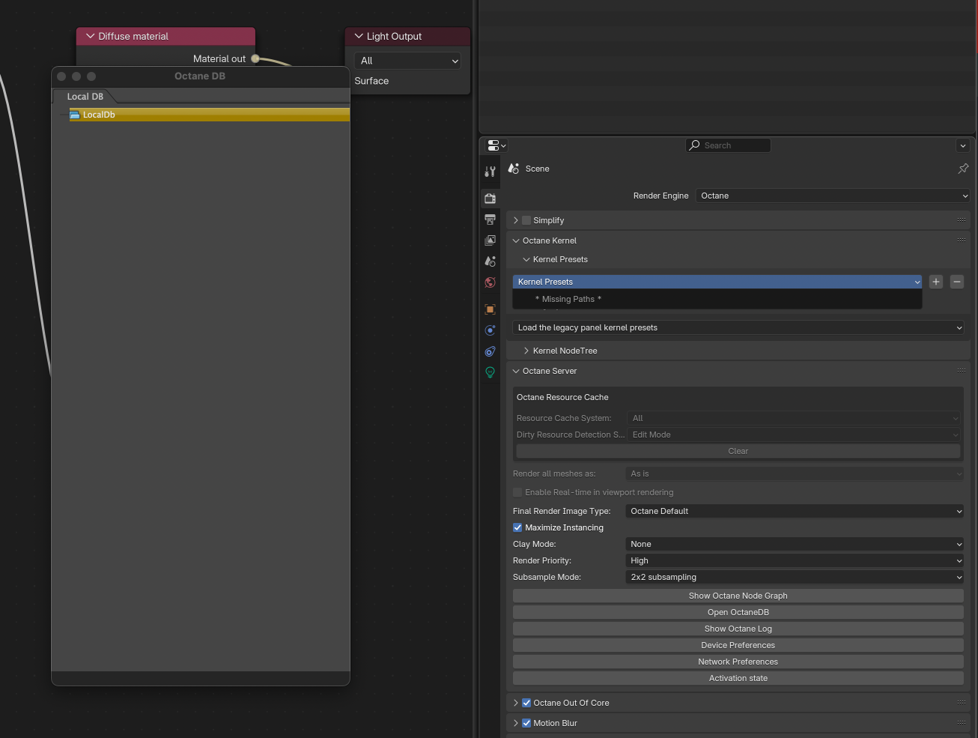The width and height of the screenshot is (978, 738).
Task: Open the Scene properties tab in the sidebar
Action: click(490, 261)
